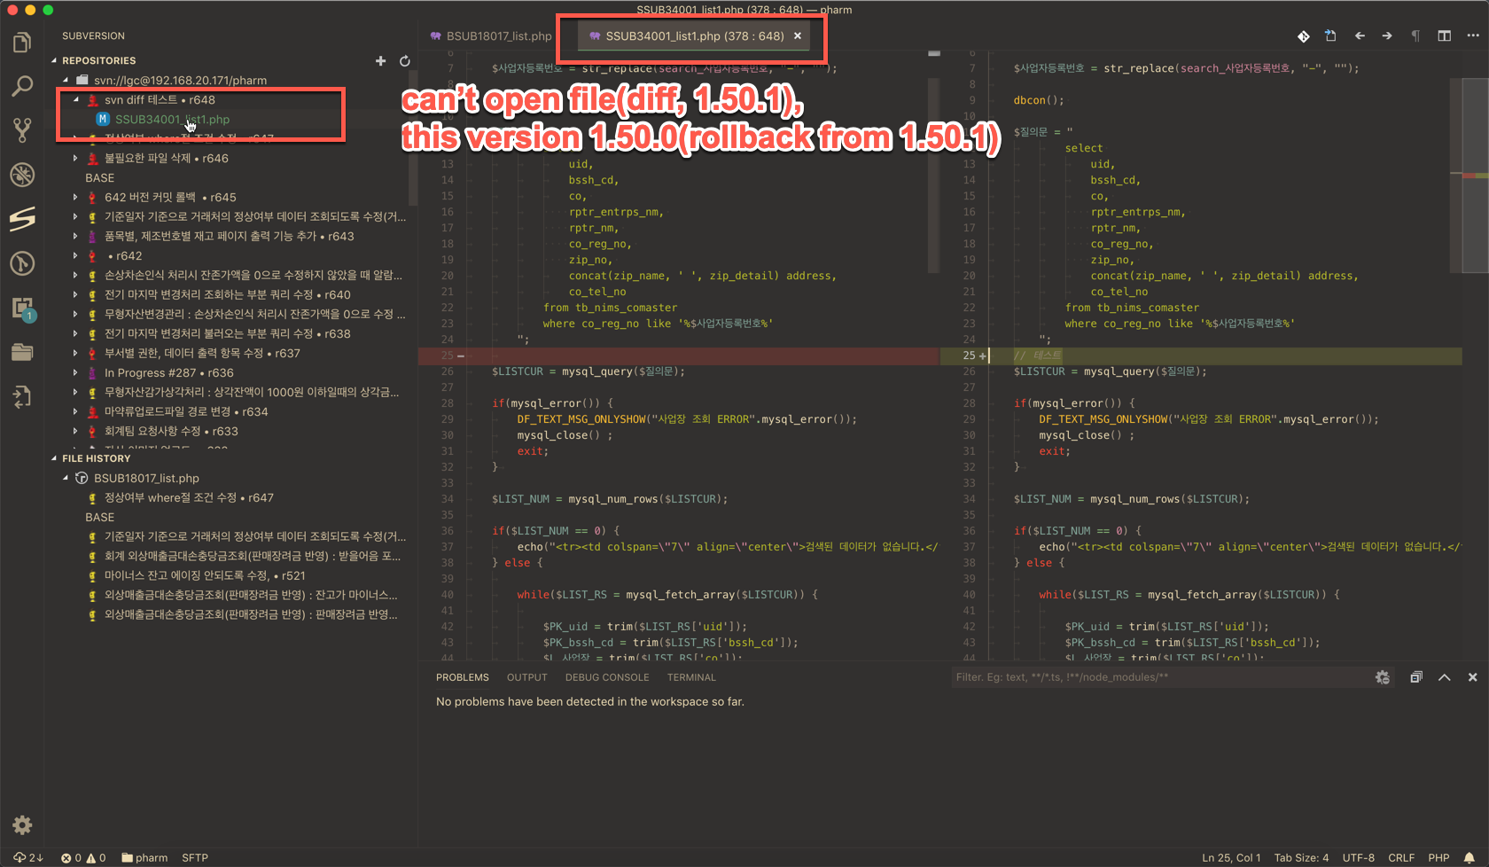Click sync status showing 2 down arrow
Viewport: 1489px width, 867px height.
click(x=28, y=857)
